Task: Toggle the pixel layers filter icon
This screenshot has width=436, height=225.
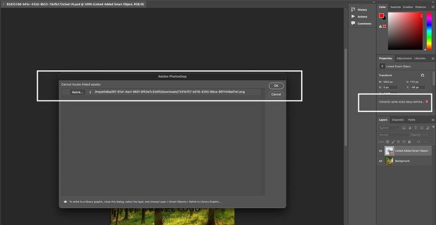Action: 404,128
